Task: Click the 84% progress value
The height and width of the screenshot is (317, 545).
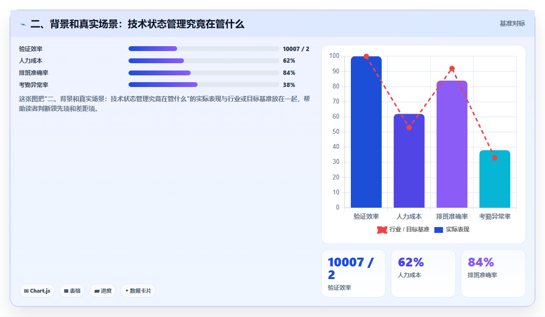Action: coord(289,73)
